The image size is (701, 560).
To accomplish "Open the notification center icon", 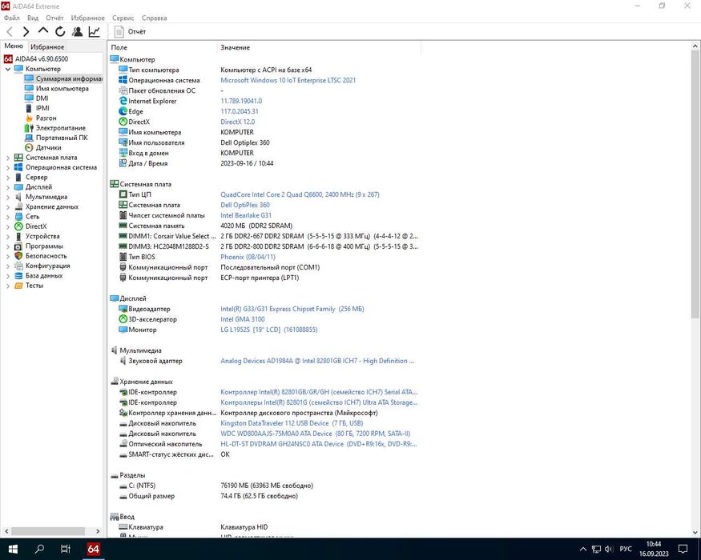I will point(683,549).
